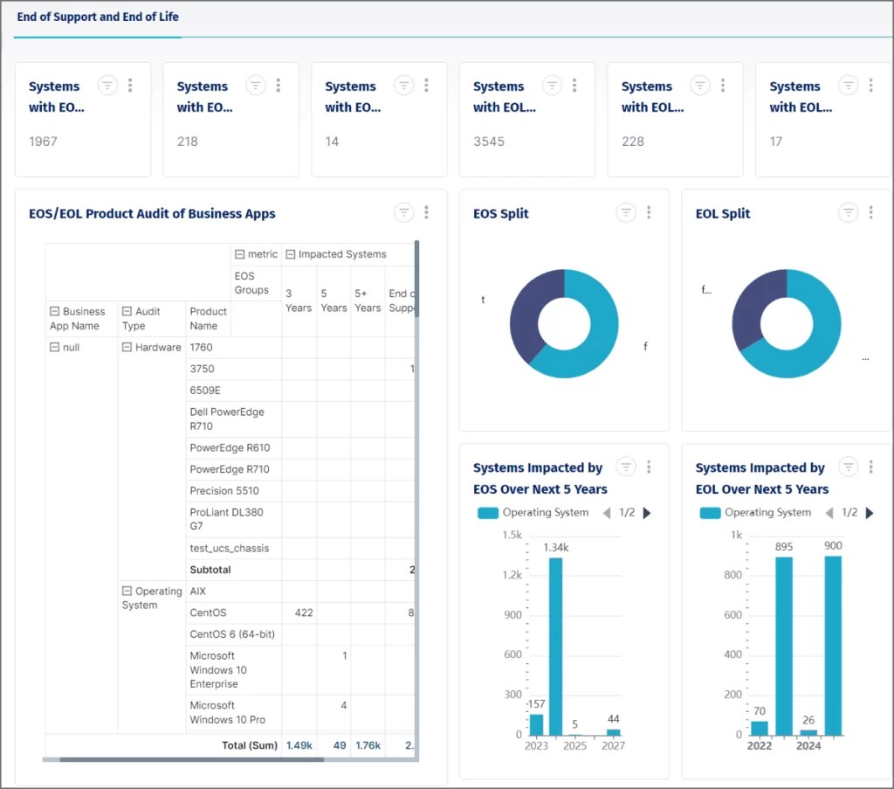Open more options on the EOS/EOL Product Audit table
The height and width of the screenshot is (789, 894).
(x=426, y=211)
